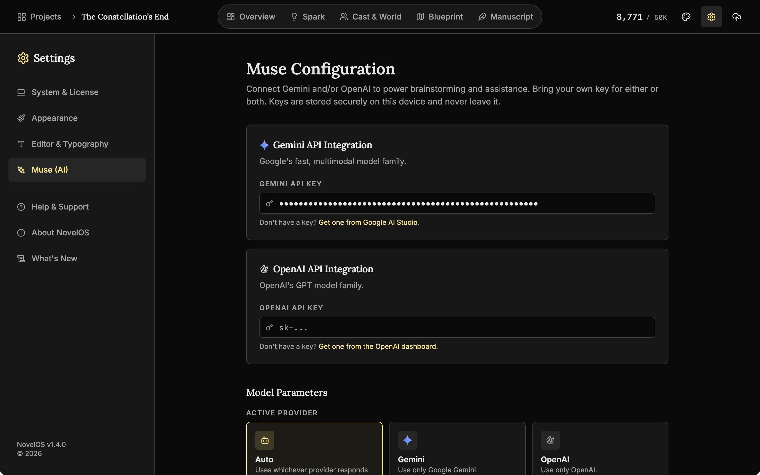Click the question mark icon beside Help & Support
The width and height of the screenshot is (760, 475).
pyautogui.click(x=21, y=207)
